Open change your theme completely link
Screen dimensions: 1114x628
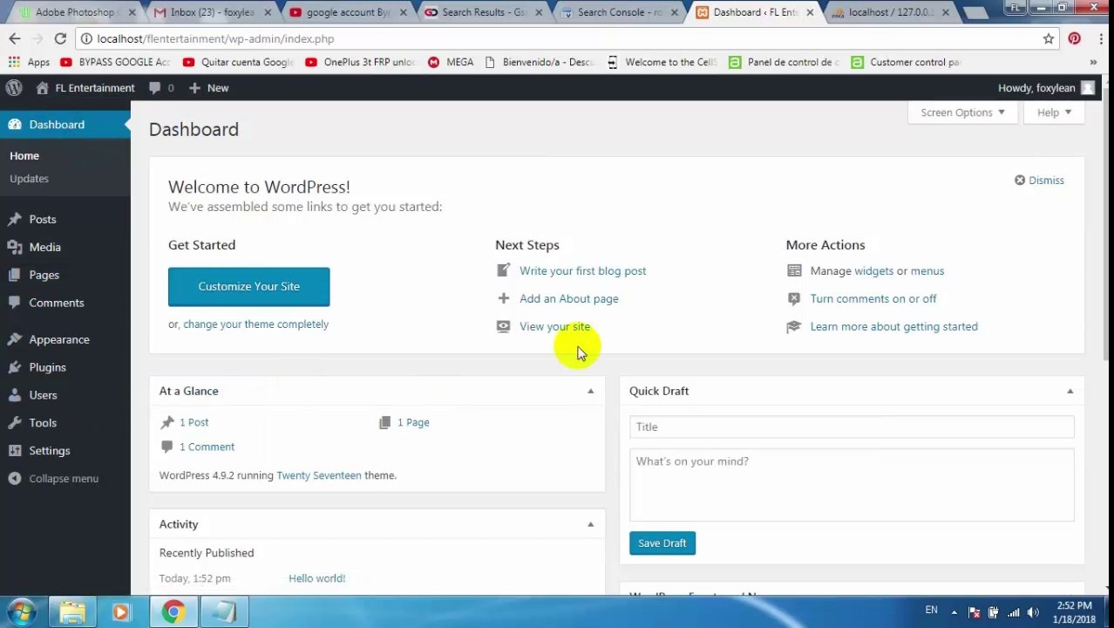[255, 324]
